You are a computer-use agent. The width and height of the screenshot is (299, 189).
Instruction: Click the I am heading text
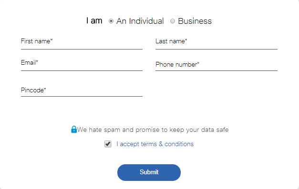pyautogui.click(x=94, y=20)
